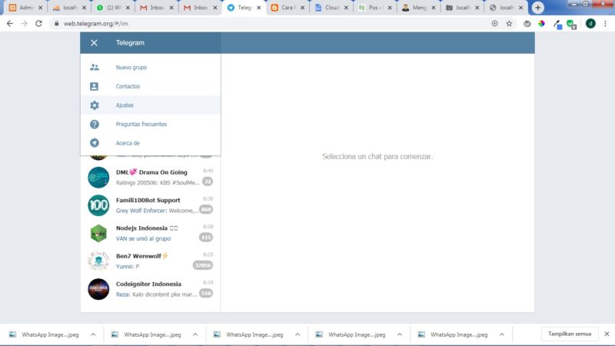Open Chrome three-dot menu
This screenshot has height=346, width=615.
[605, 24]
